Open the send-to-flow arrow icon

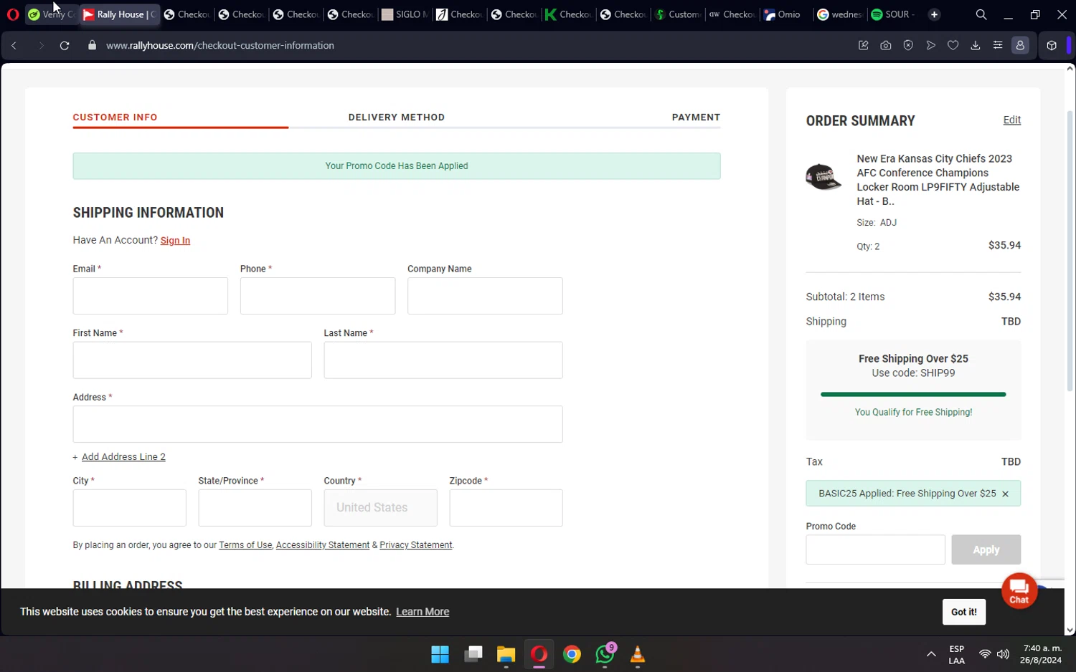tap(930, 45)
